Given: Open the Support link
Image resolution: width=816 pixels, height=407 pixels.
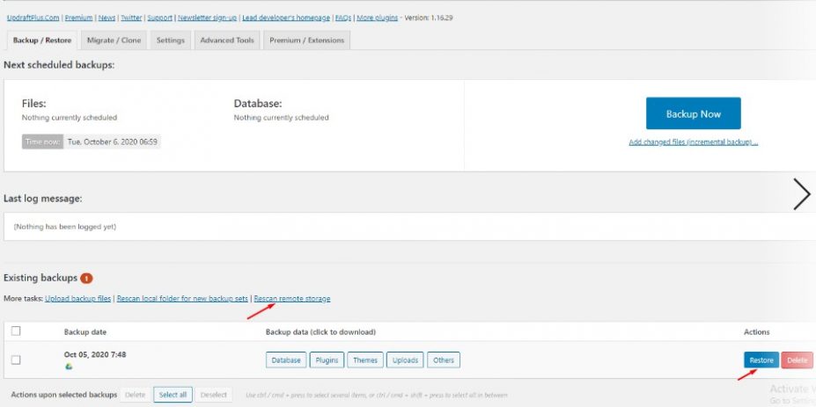Looking at the screenshot, I should [159, 18].
